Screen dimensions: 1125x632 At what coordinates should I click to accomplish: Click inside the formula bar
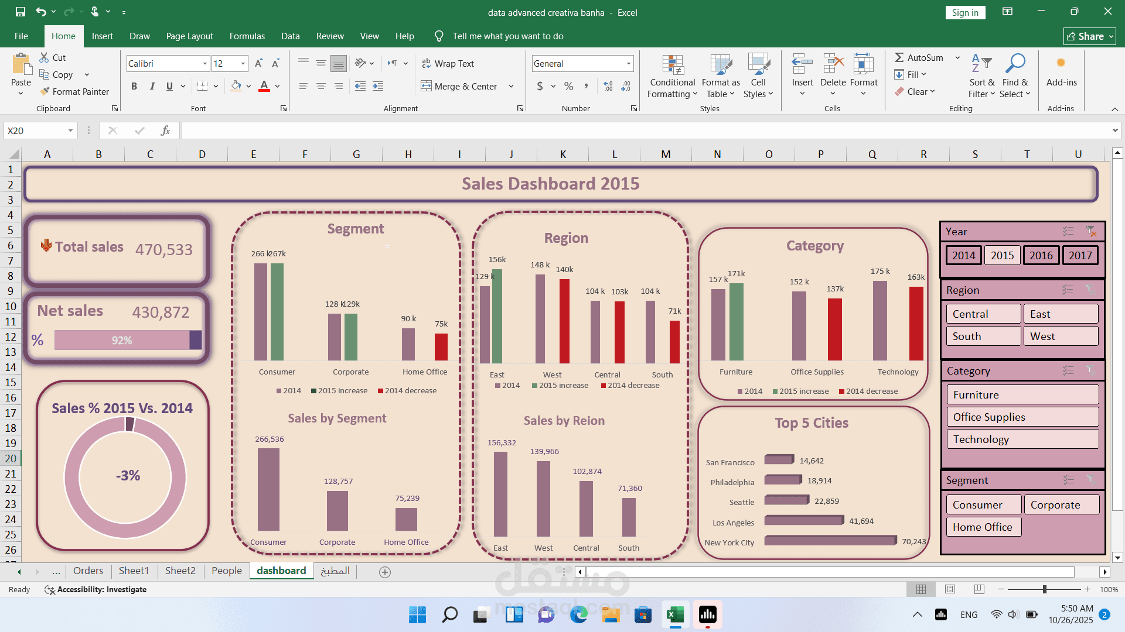point(410,130)
